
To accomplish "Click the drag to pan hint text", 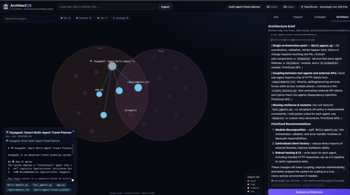I will click(x=132, y=193).
